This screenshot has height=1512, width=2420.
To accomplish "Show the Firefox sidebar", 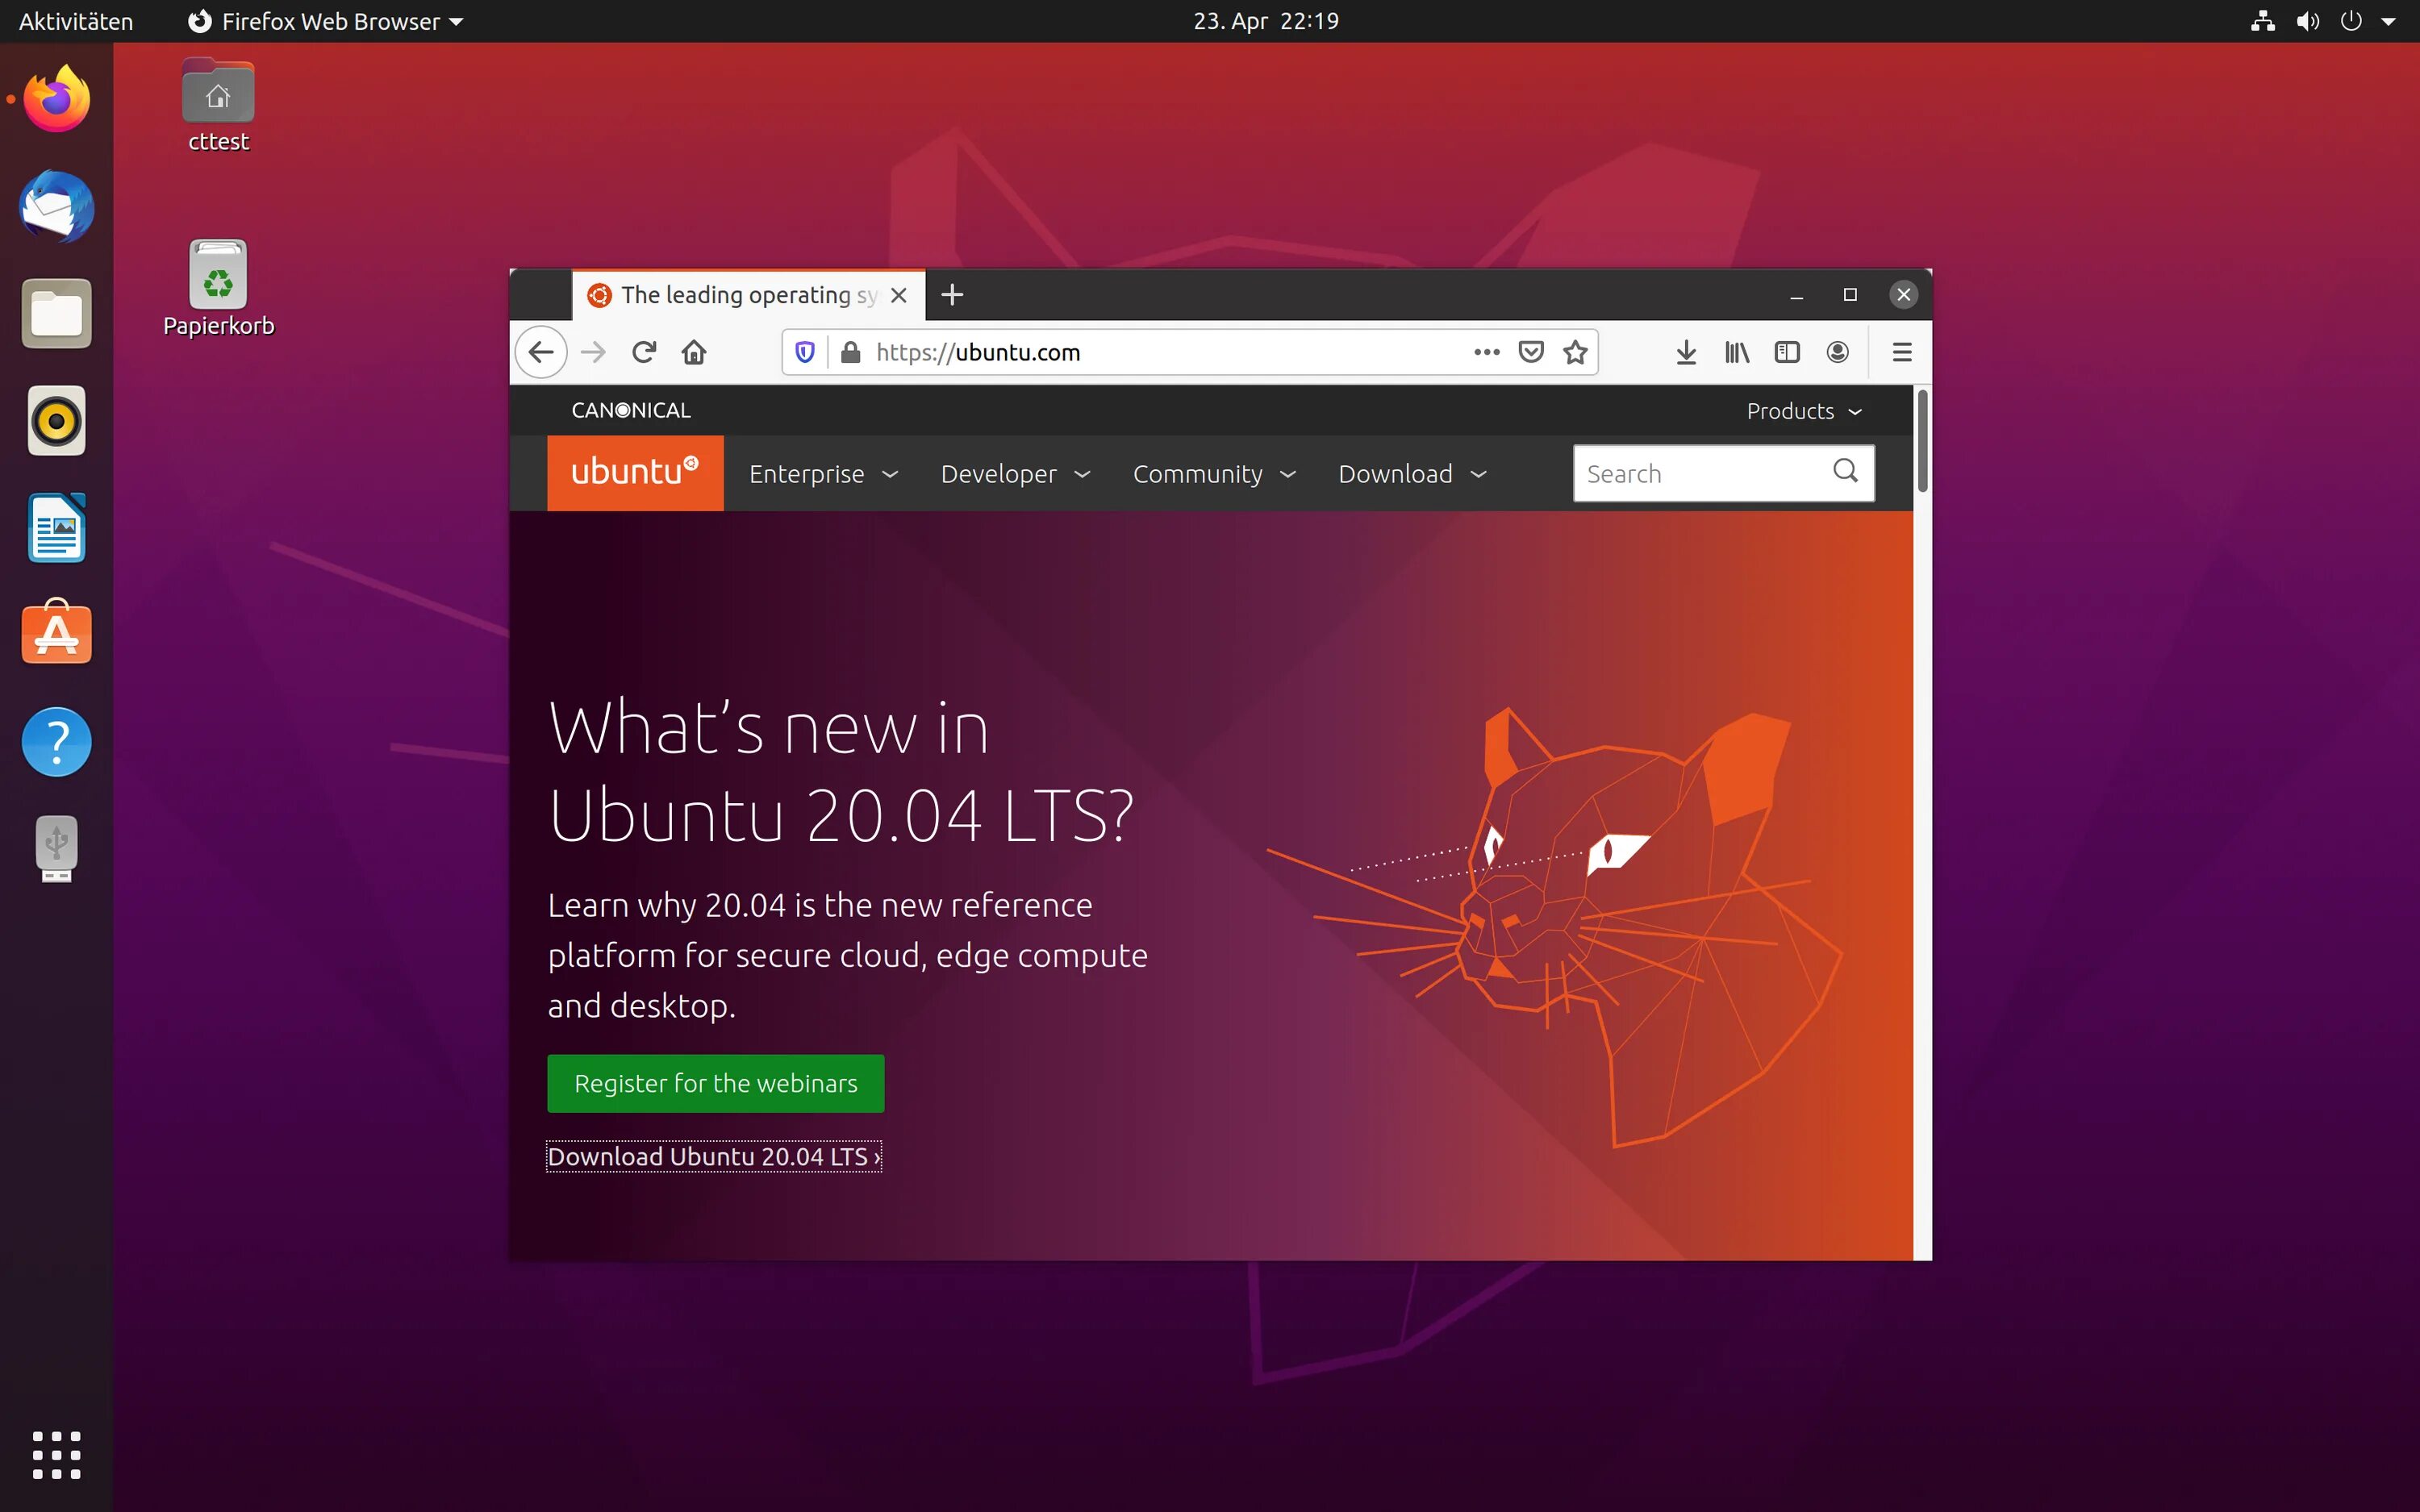I will (x=1787, y=352).
